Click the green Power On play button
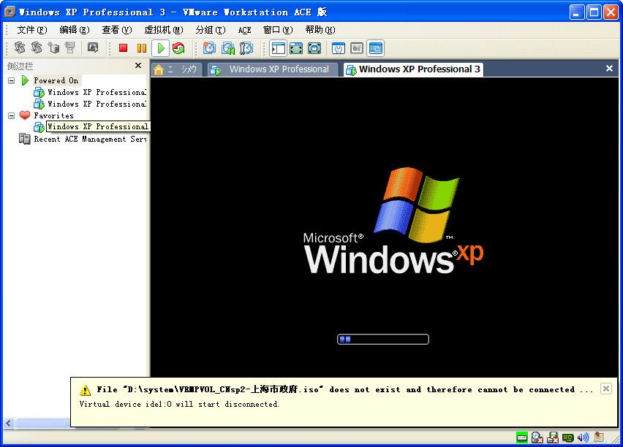This screenshot has height=447, width=623. pyautogui.click(x=160, y=48)
